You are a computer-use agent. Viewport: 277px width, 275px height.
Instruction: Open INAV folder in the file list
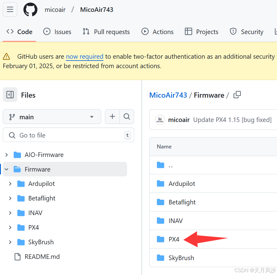(x=176, y=221)
